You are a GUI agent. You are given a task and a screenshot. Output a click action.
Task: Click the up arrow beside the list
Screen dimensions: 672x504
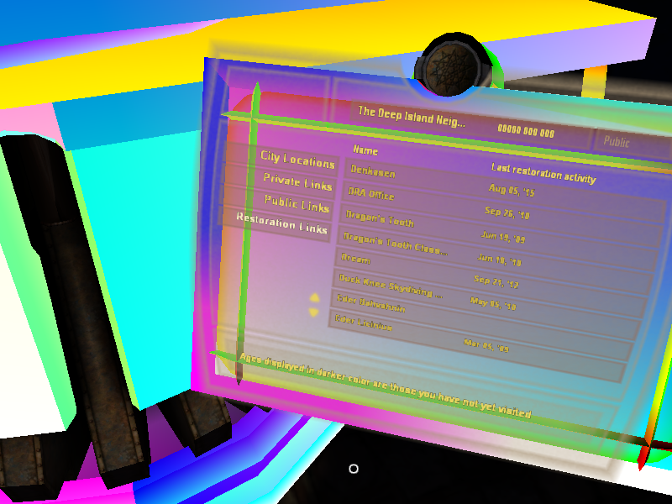point(314,297)
